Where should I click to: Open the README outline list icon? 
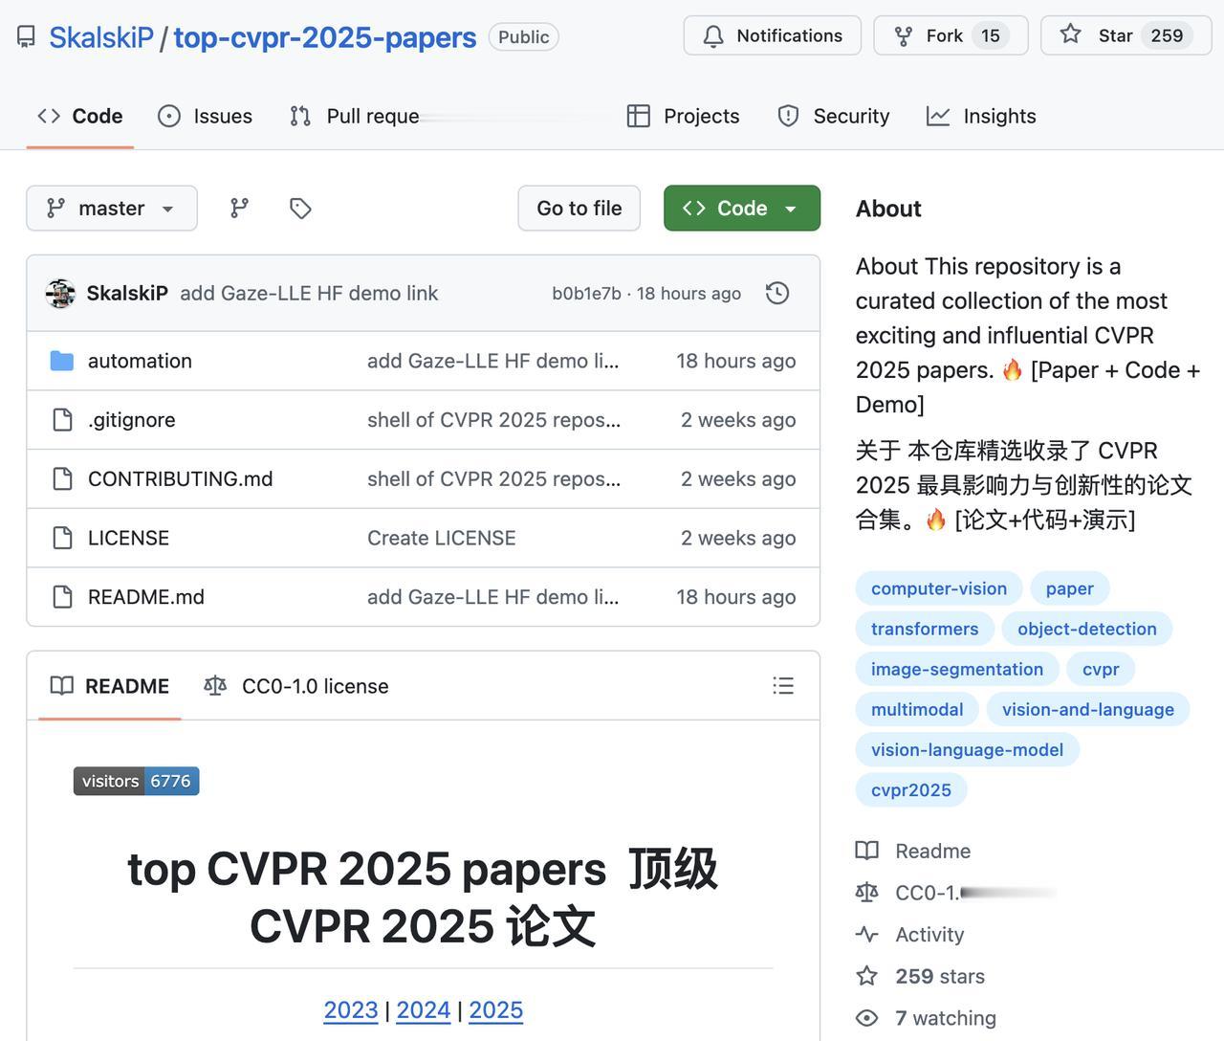click(783, 686)
